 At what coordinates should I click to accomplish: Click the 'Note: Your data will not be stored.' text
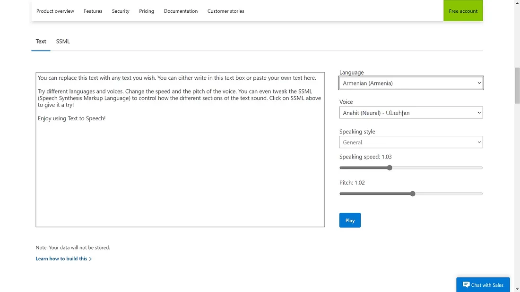click(73, 247)
